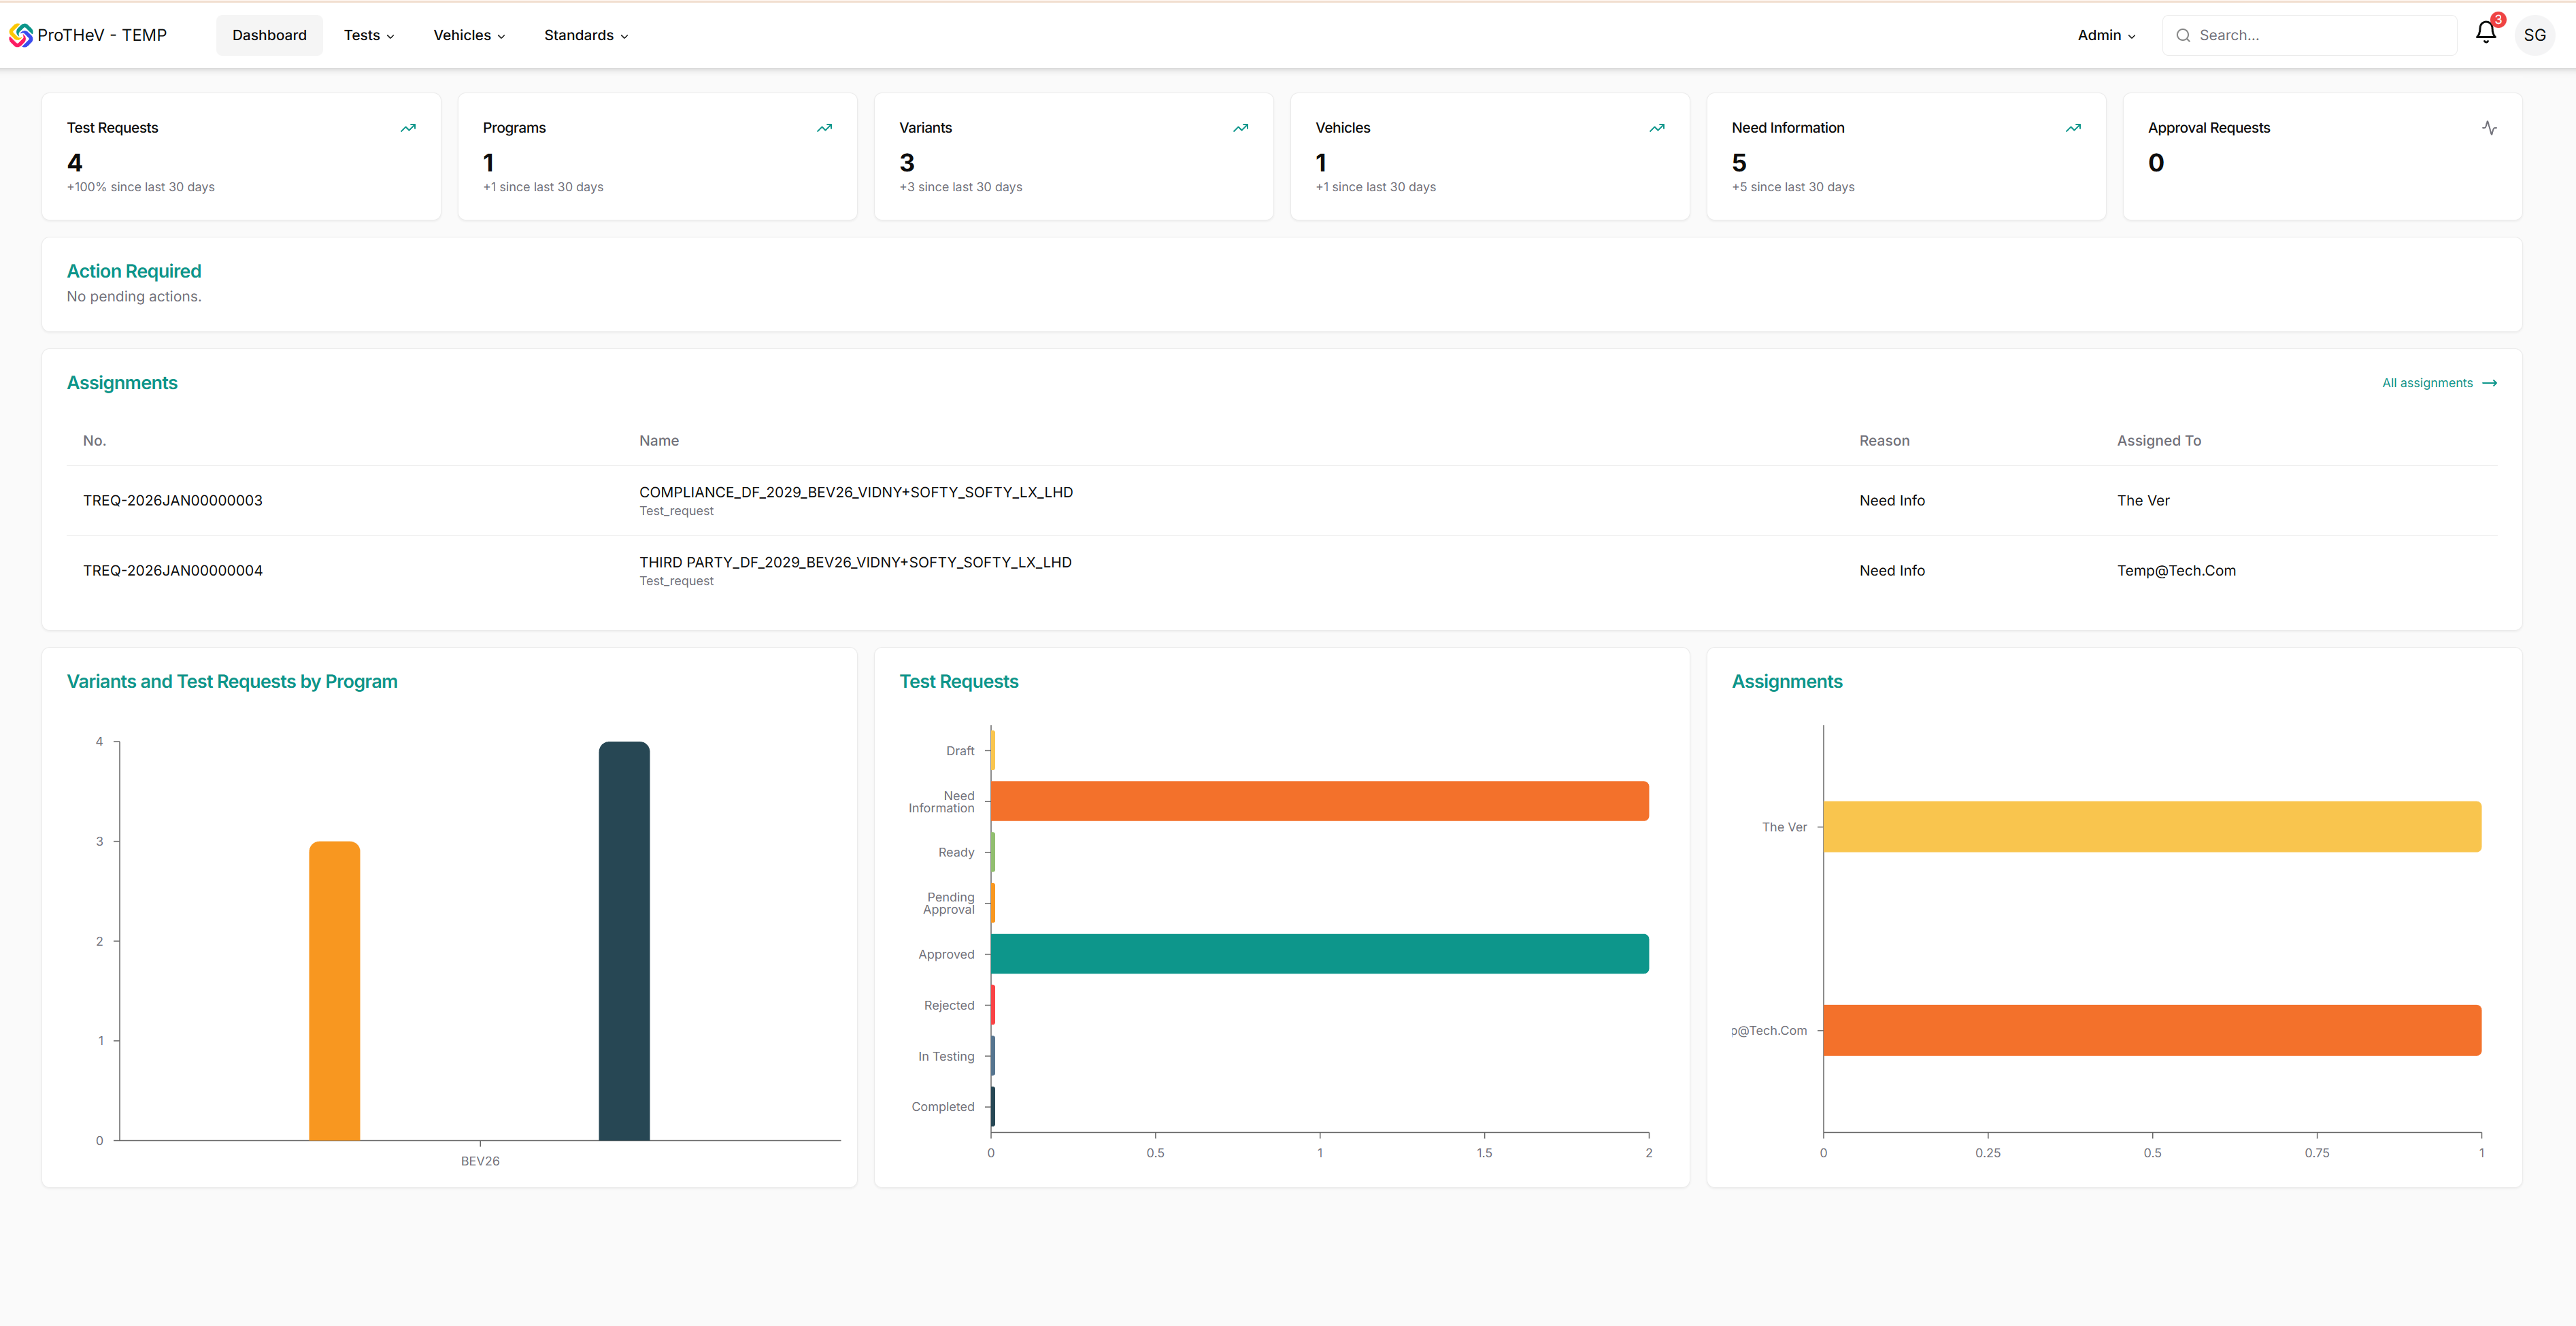The image size is (2576, 1326).
Task: Click the trend icon on Need Information card
Action: [2073, 128]
